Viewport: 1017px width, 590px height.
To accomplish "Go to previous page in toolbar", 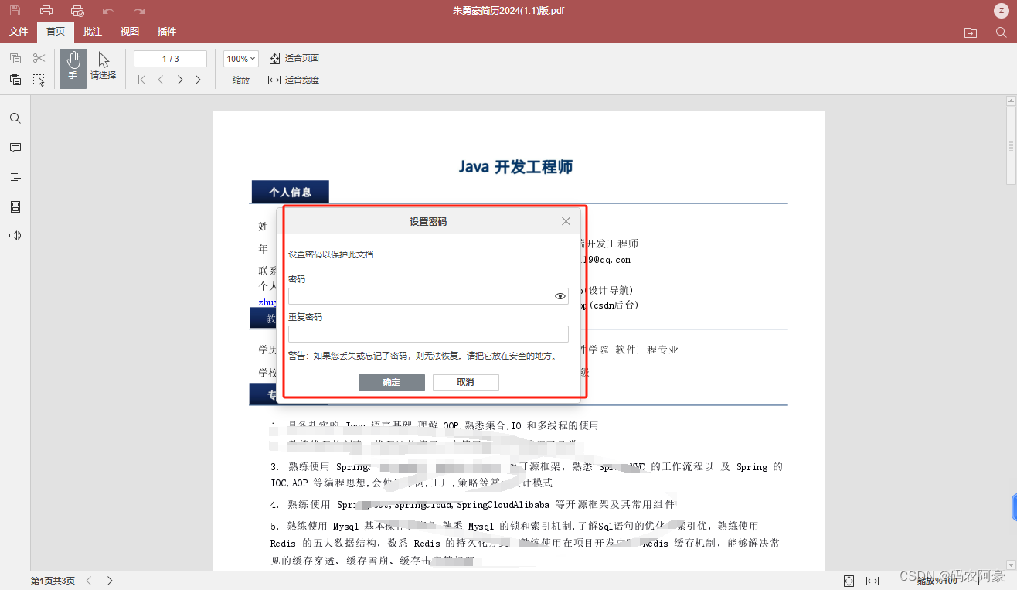I will click(161, 80).
